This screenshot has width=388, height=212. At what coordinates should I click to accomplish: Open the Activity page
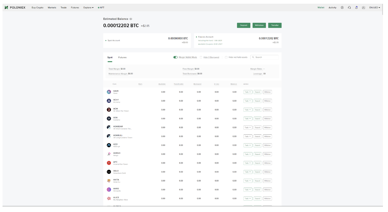point(332,8)
